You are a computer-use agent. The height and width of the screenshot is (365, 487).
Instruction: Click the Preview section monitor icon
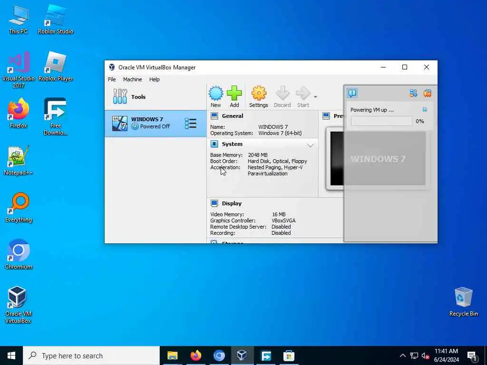tap(326, 116)
